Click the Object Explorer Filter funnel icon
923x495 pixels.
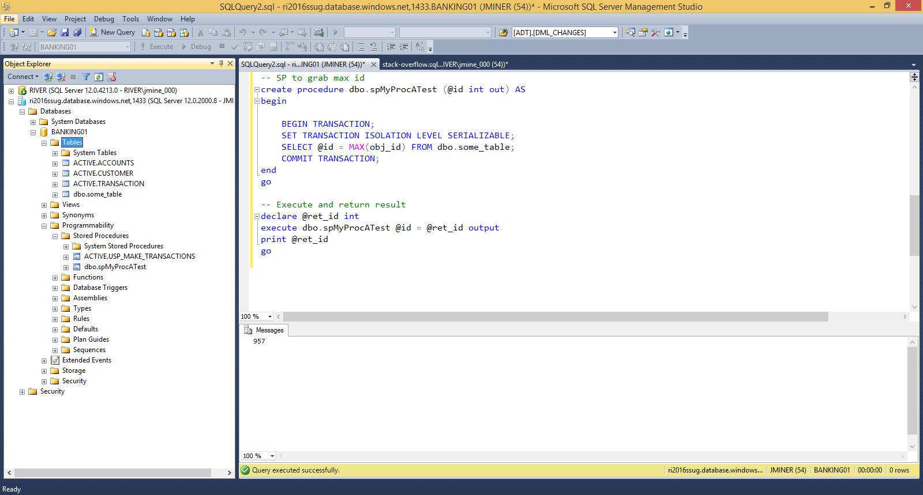point(86,77)
